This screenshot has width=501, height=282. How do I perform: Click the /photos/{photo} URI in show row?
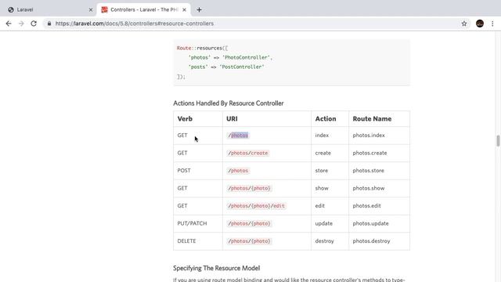point(249,188)
